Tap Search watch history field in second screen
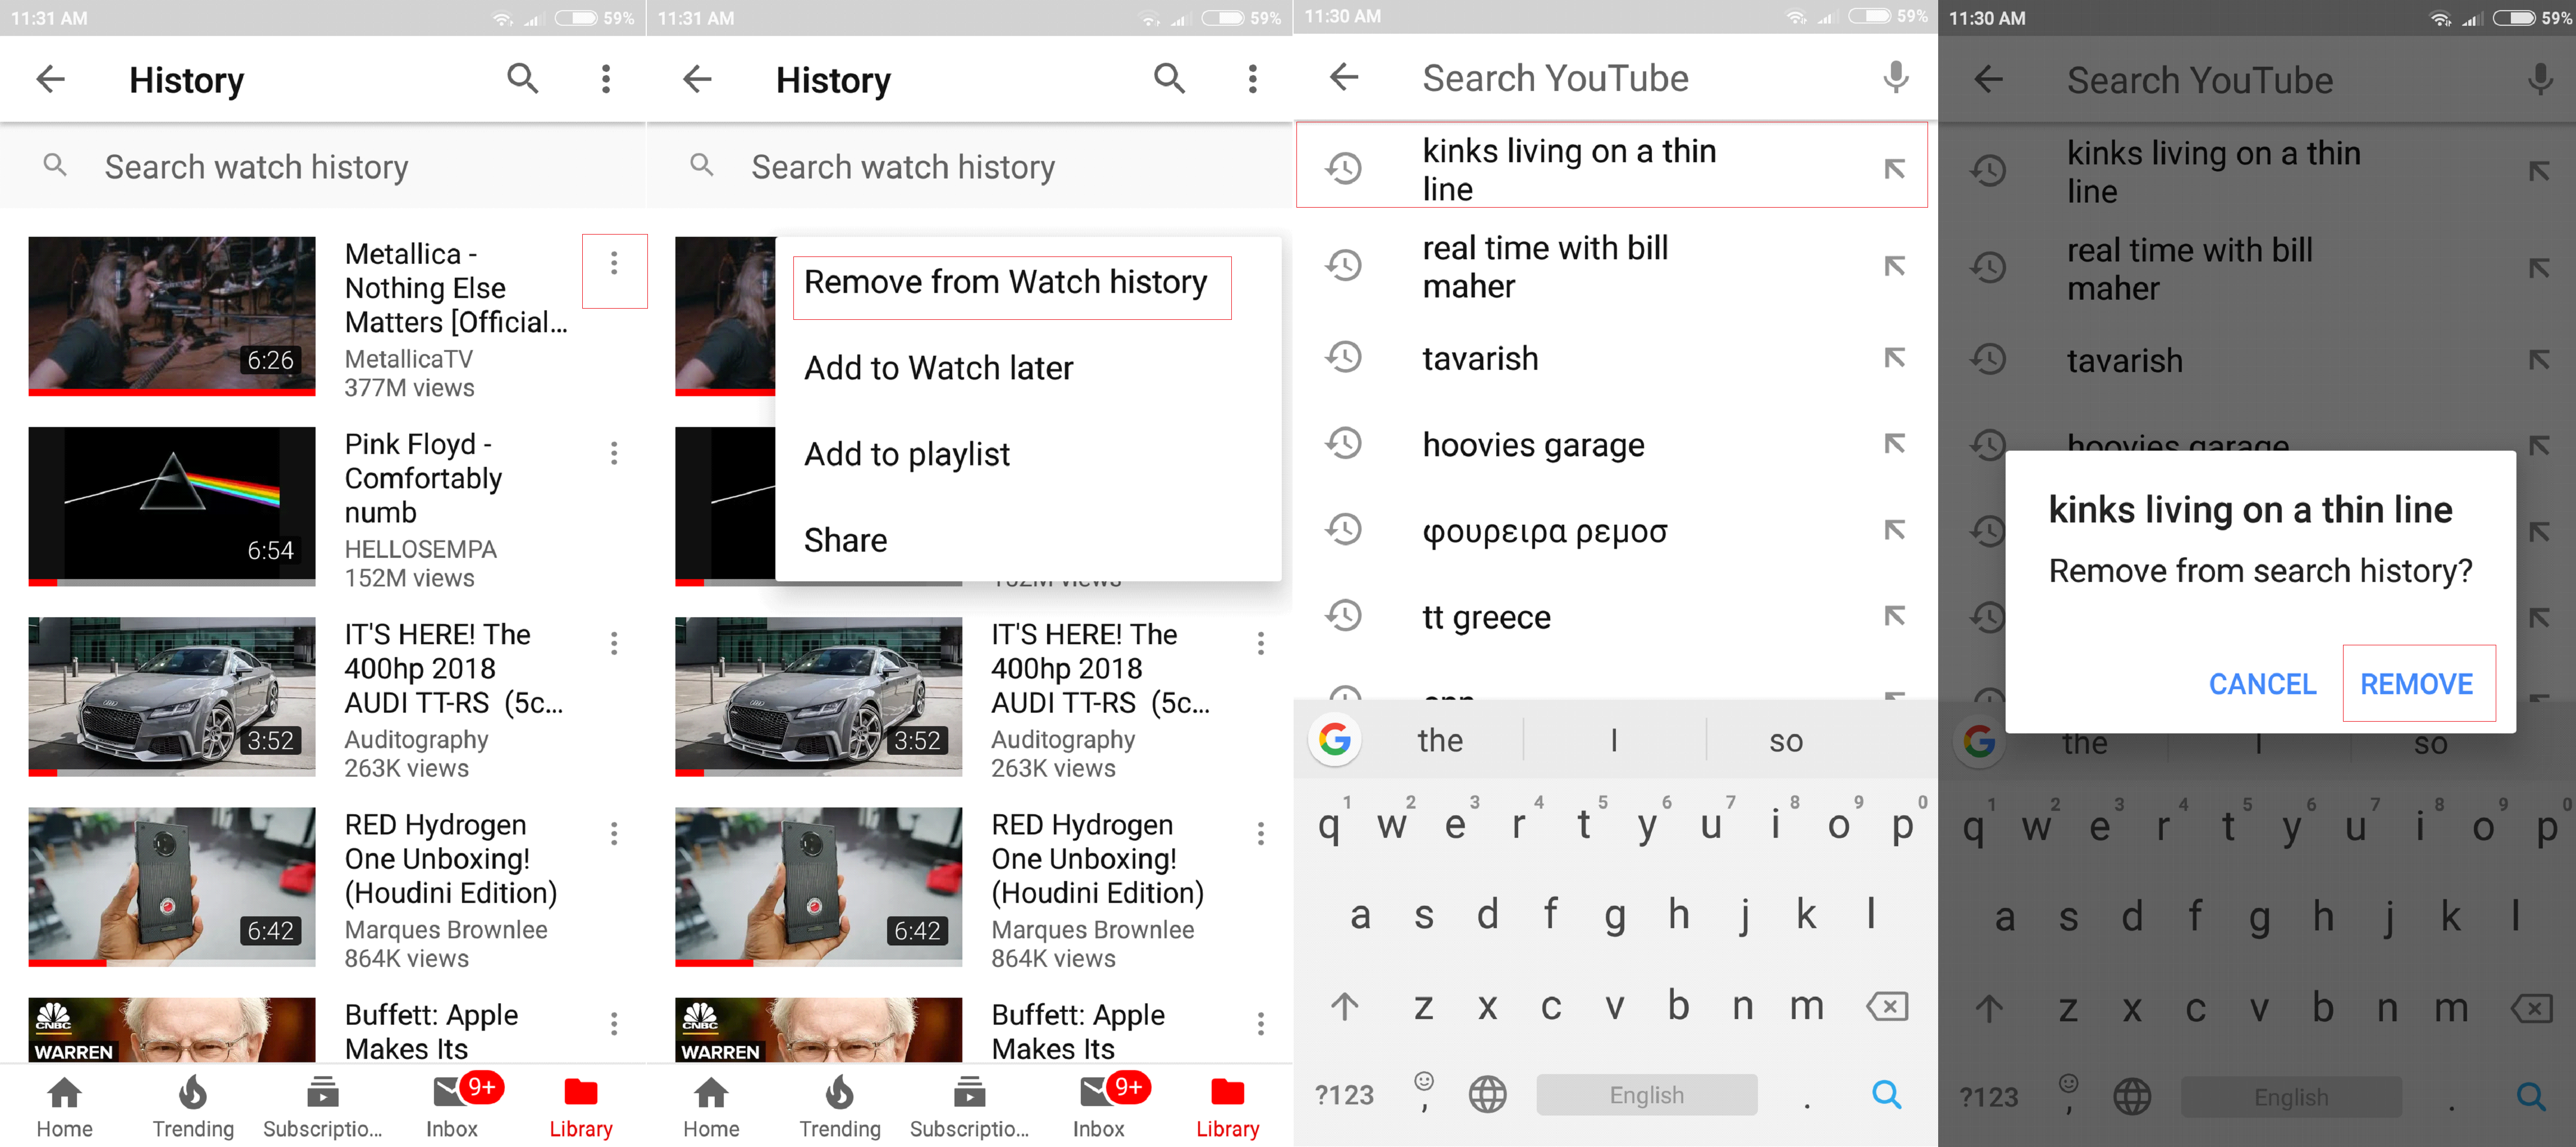 click(969, 167)
